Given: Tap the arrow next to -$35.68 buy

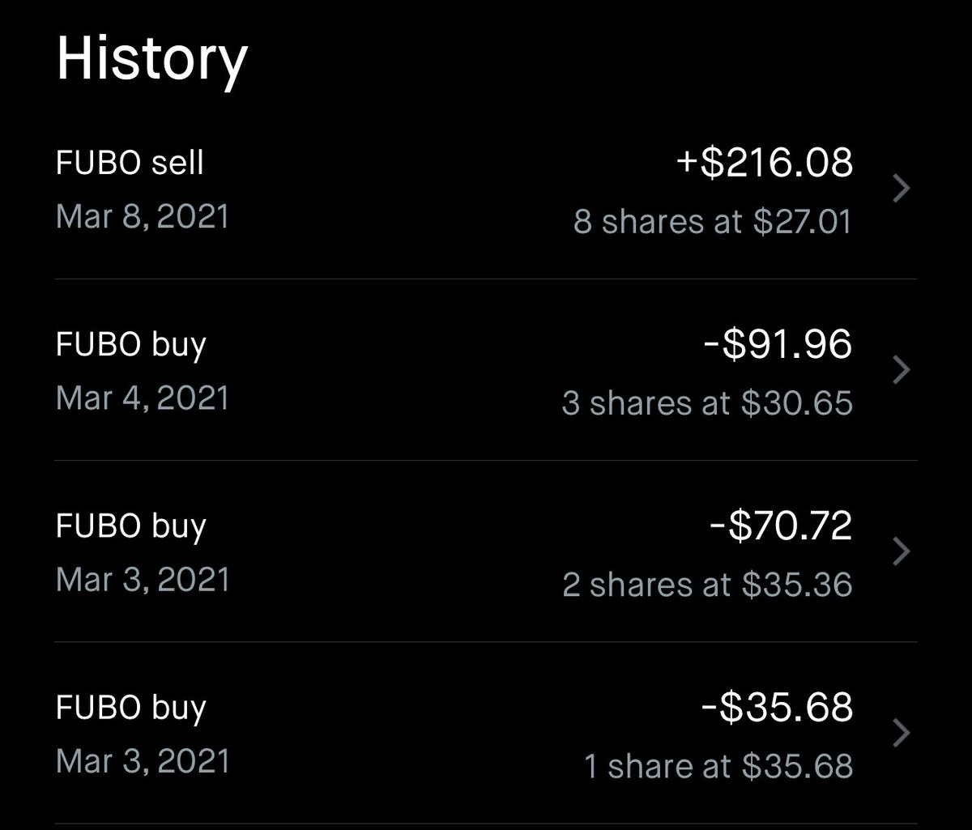Looking at the screenshot, I should pos(901,734).
